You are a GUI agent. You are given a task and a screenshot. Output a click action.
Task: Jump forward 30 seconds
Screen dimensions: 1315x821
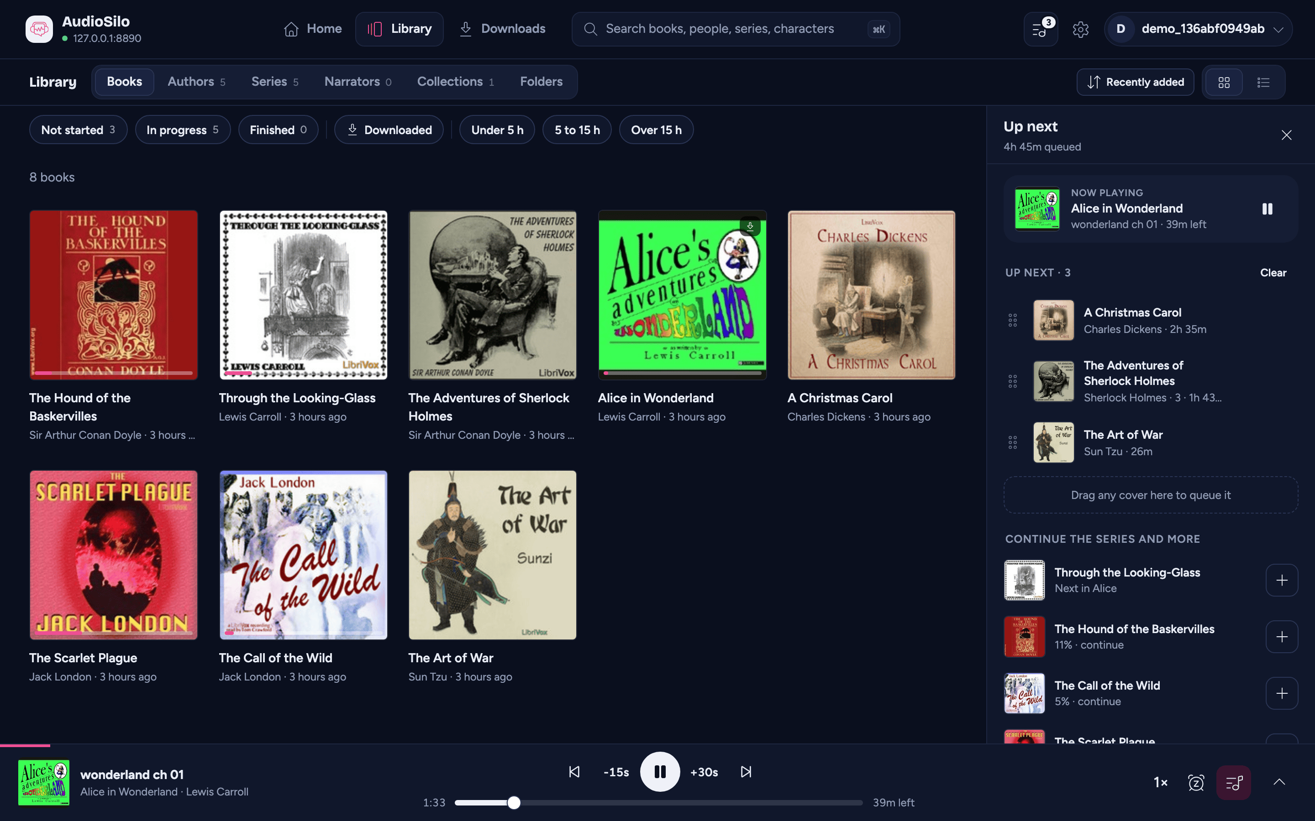click(704, 772)
